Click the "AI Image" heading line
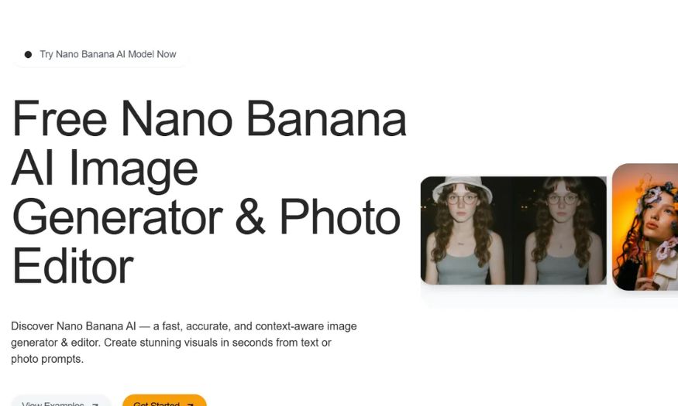The image size is (678, 406). click(x=105, y=169)
